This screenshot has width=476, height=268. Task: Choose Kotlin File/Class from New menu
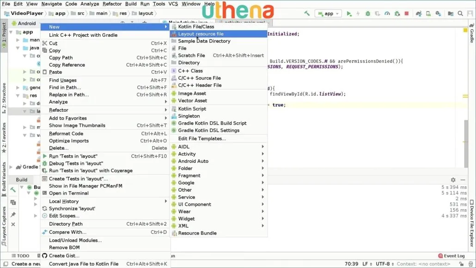pos(219,27)
